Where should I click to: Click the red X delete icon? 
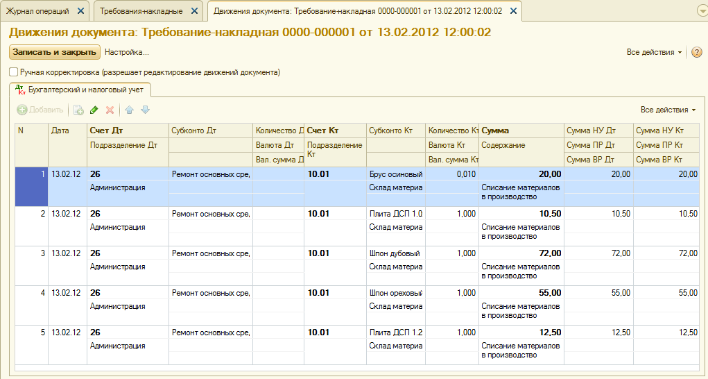110,110
